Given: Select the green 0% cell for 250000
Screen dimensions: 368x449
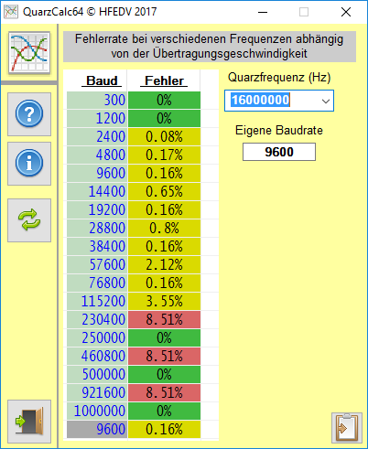Looking at the screenshot, I should tap(164, 337).
